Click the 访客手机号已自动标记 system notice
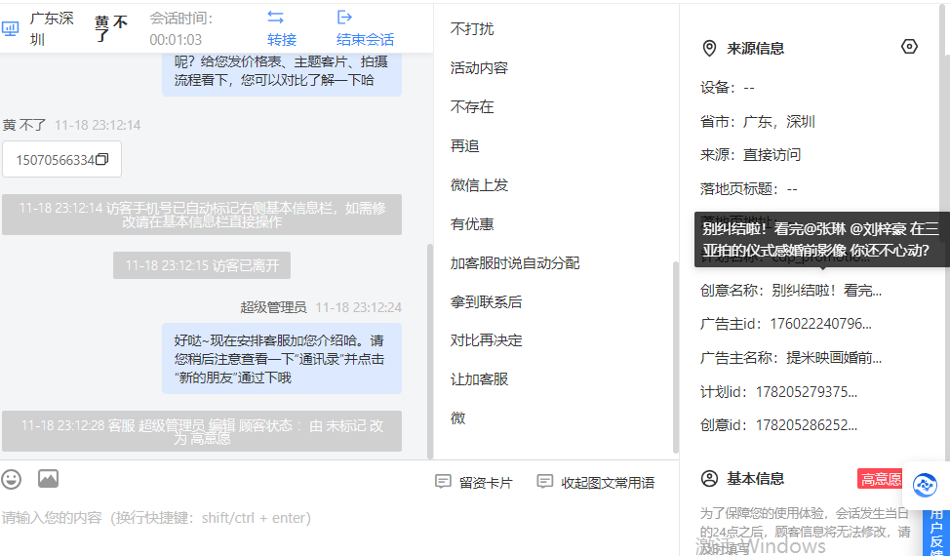 (202, 215)
